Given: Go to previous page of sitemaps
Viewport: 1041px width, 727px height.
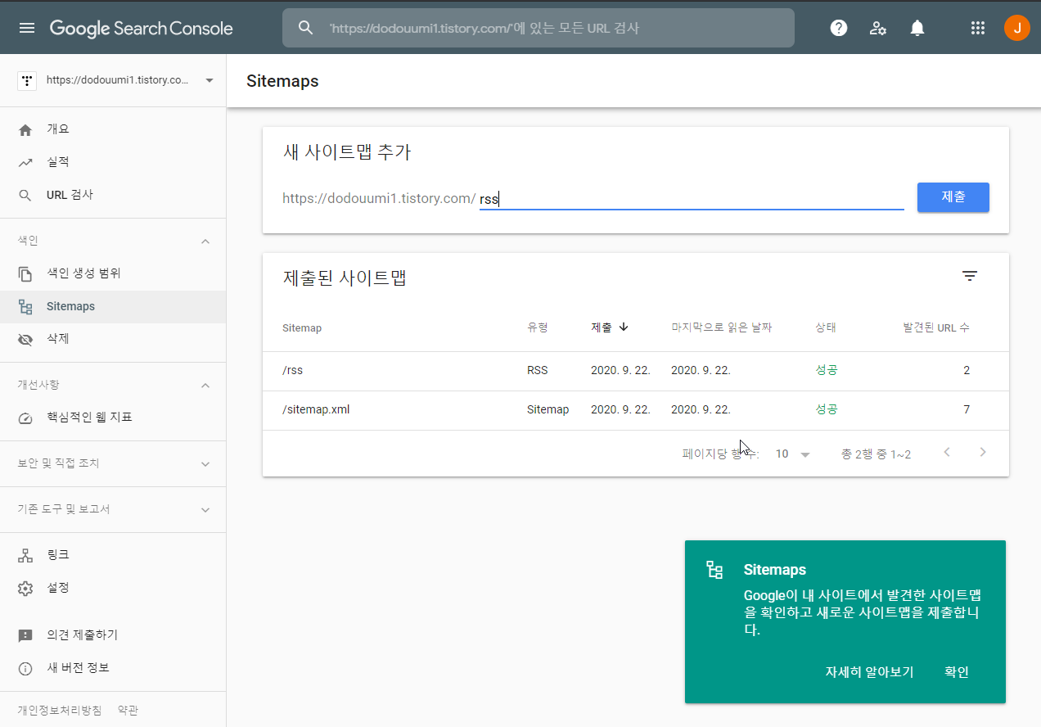Looking at the screenshot, I should click(947, 452).
